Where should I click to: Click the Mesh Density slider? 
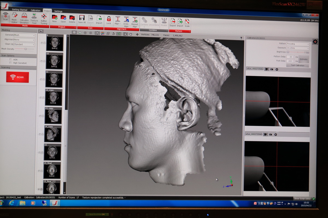click(25, 49)
